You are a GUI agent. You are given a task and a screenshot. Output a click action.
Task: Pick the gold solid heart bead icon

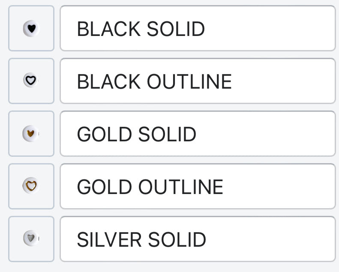point(31,134)
